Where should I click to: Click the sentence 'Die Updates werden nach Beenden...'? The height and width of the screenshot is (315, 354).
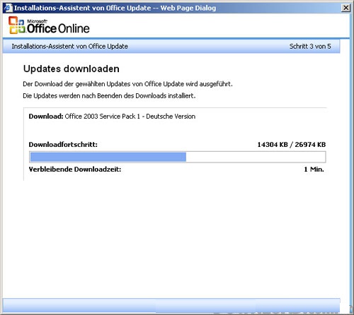(109, 96)
